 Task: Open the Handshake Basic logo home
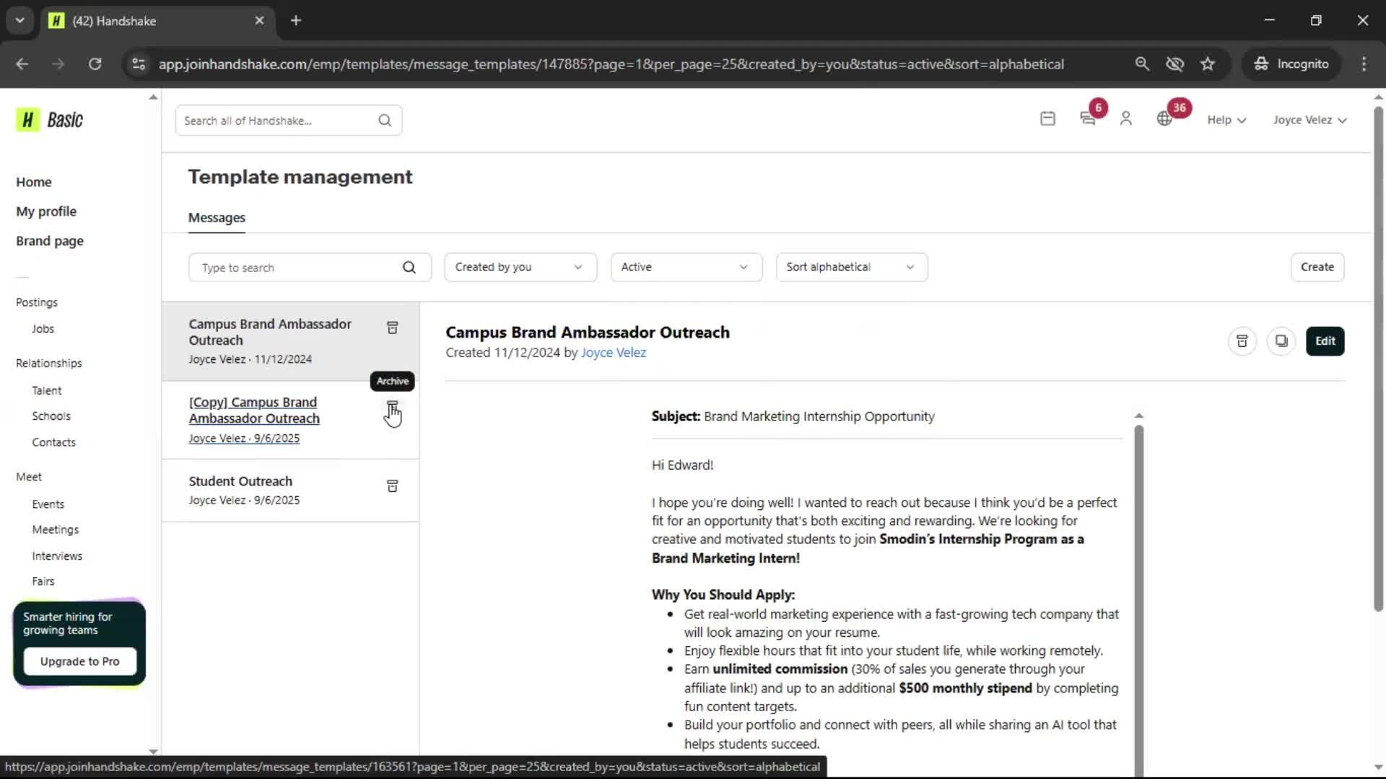pyautogui.click(x=50, y=120)
